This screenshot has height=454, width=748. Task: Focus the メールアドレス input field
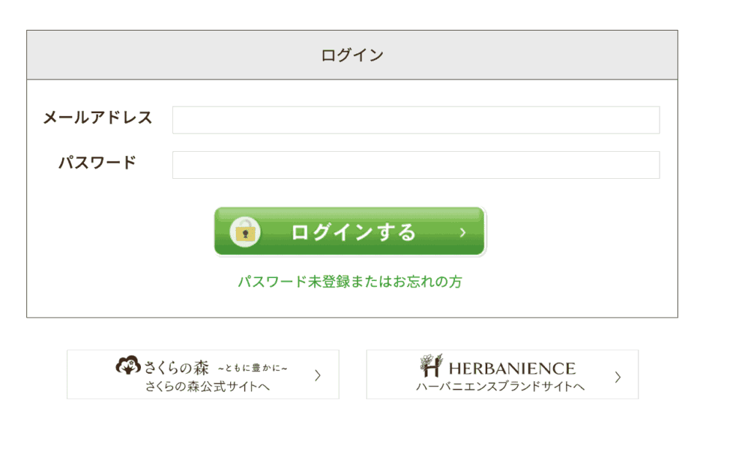pos(416,120)
